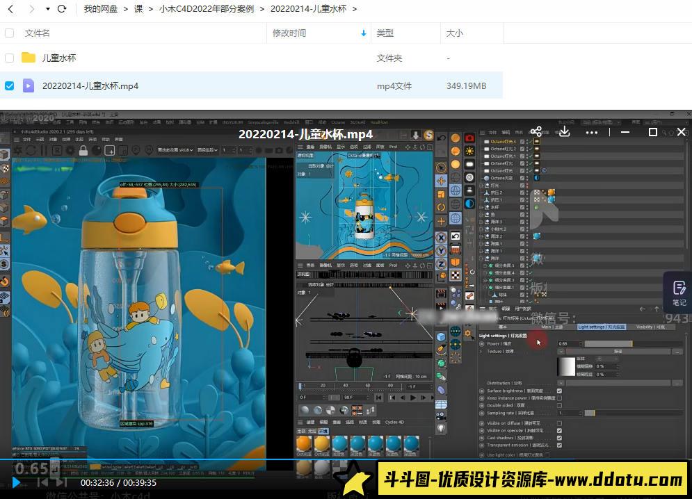Screen dimensions: 692x499
Task: Toggle Visible on specular checkbox
Action: click(560, 431)
